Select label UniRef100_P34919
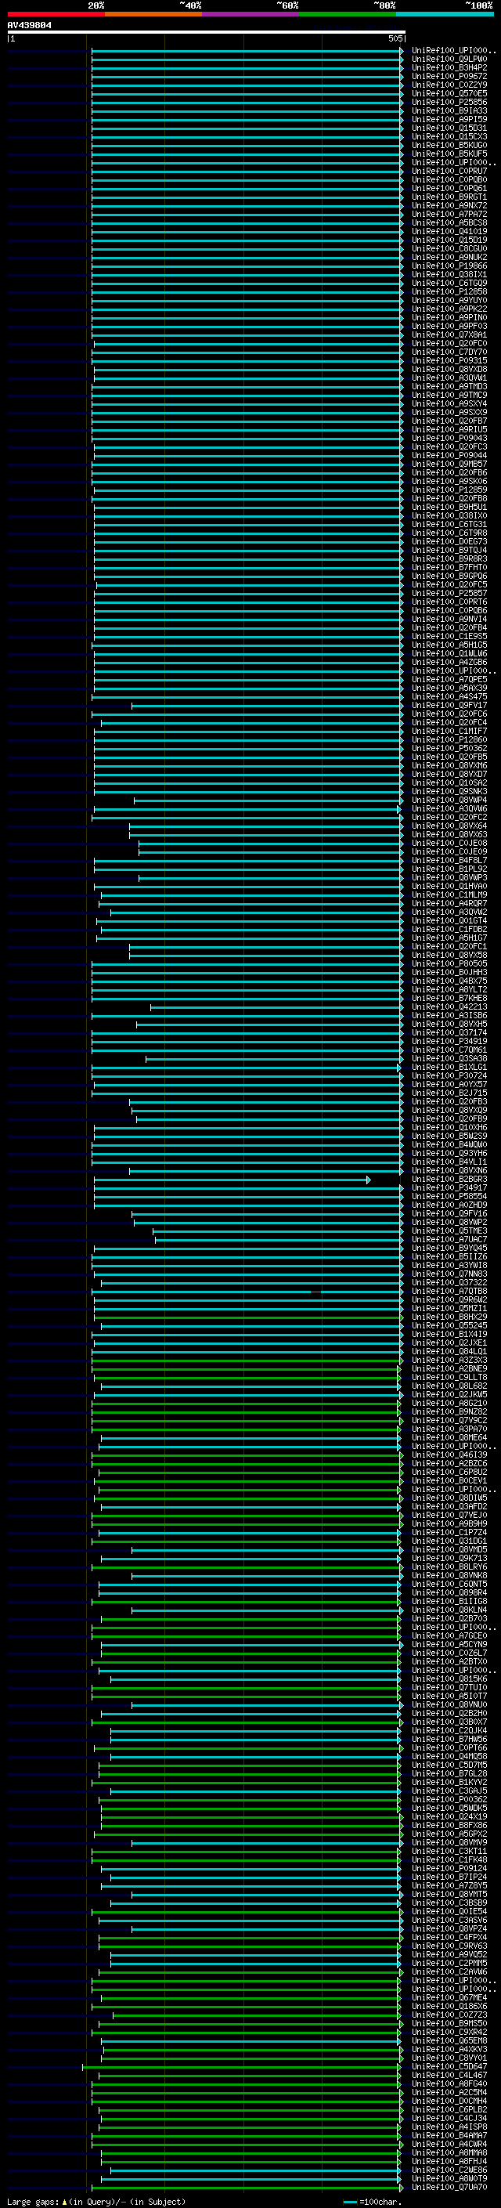The width and height of the screenshot is (501, 2208). tap(449, 1042)
